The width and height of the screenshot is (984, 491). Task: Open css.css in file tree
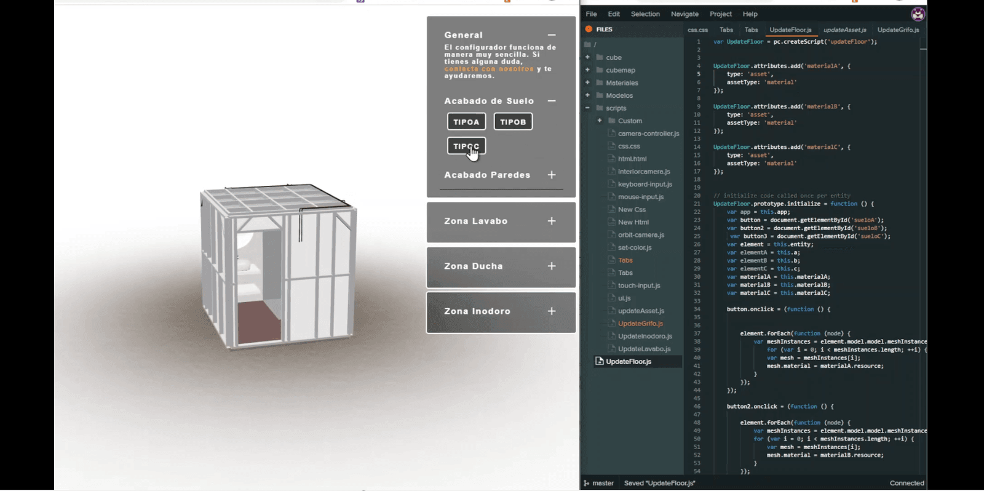click(629, 146)
